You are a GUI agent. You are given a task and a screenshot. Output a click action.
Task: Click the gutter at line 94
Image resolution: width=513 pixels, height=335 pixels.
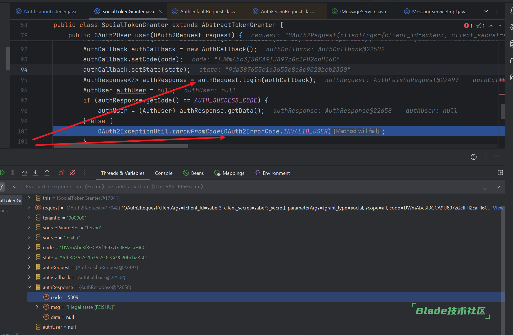coord(24,70)
